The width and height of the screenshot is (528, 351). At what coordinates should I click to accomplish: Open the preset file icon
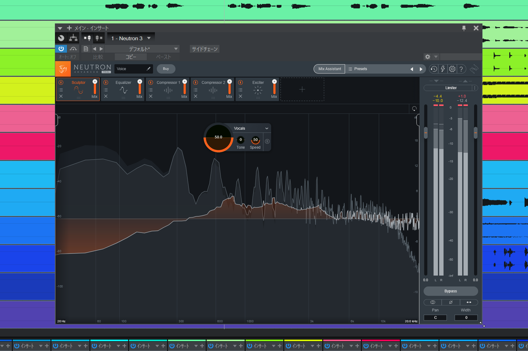[x=86, y=49]
